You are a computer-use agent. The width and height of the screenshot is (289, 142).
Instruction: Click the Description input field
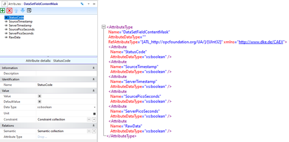coord(66,73)
